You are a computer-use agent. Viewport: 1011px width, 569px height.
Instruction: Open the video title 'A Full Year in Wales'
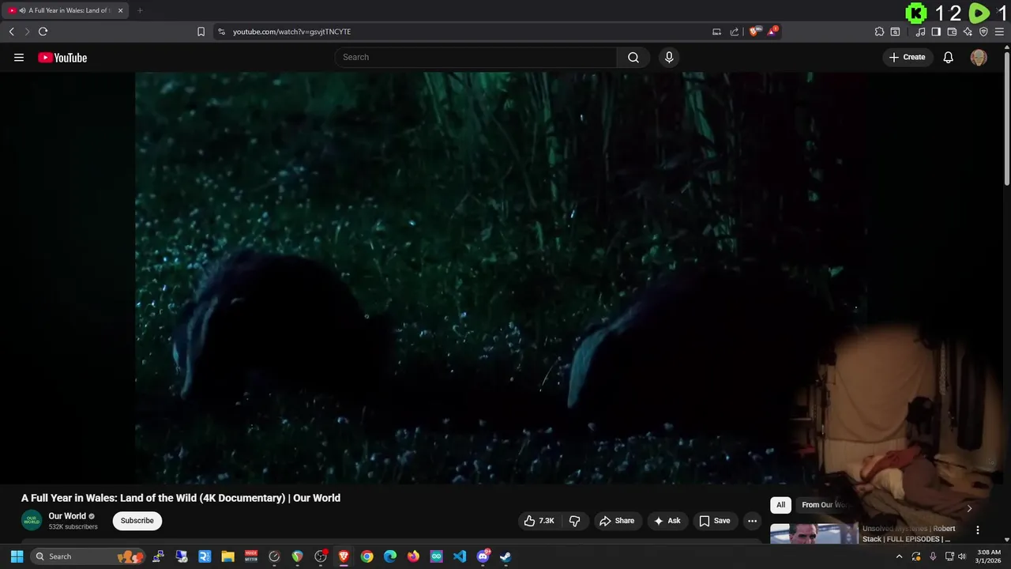tap(181, 498)
